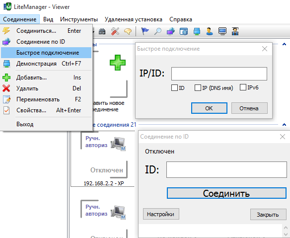Enable the IP (DNS имя) checkbox
The height and width of the screenshot is (238, 290).
[x=198, y=88]
